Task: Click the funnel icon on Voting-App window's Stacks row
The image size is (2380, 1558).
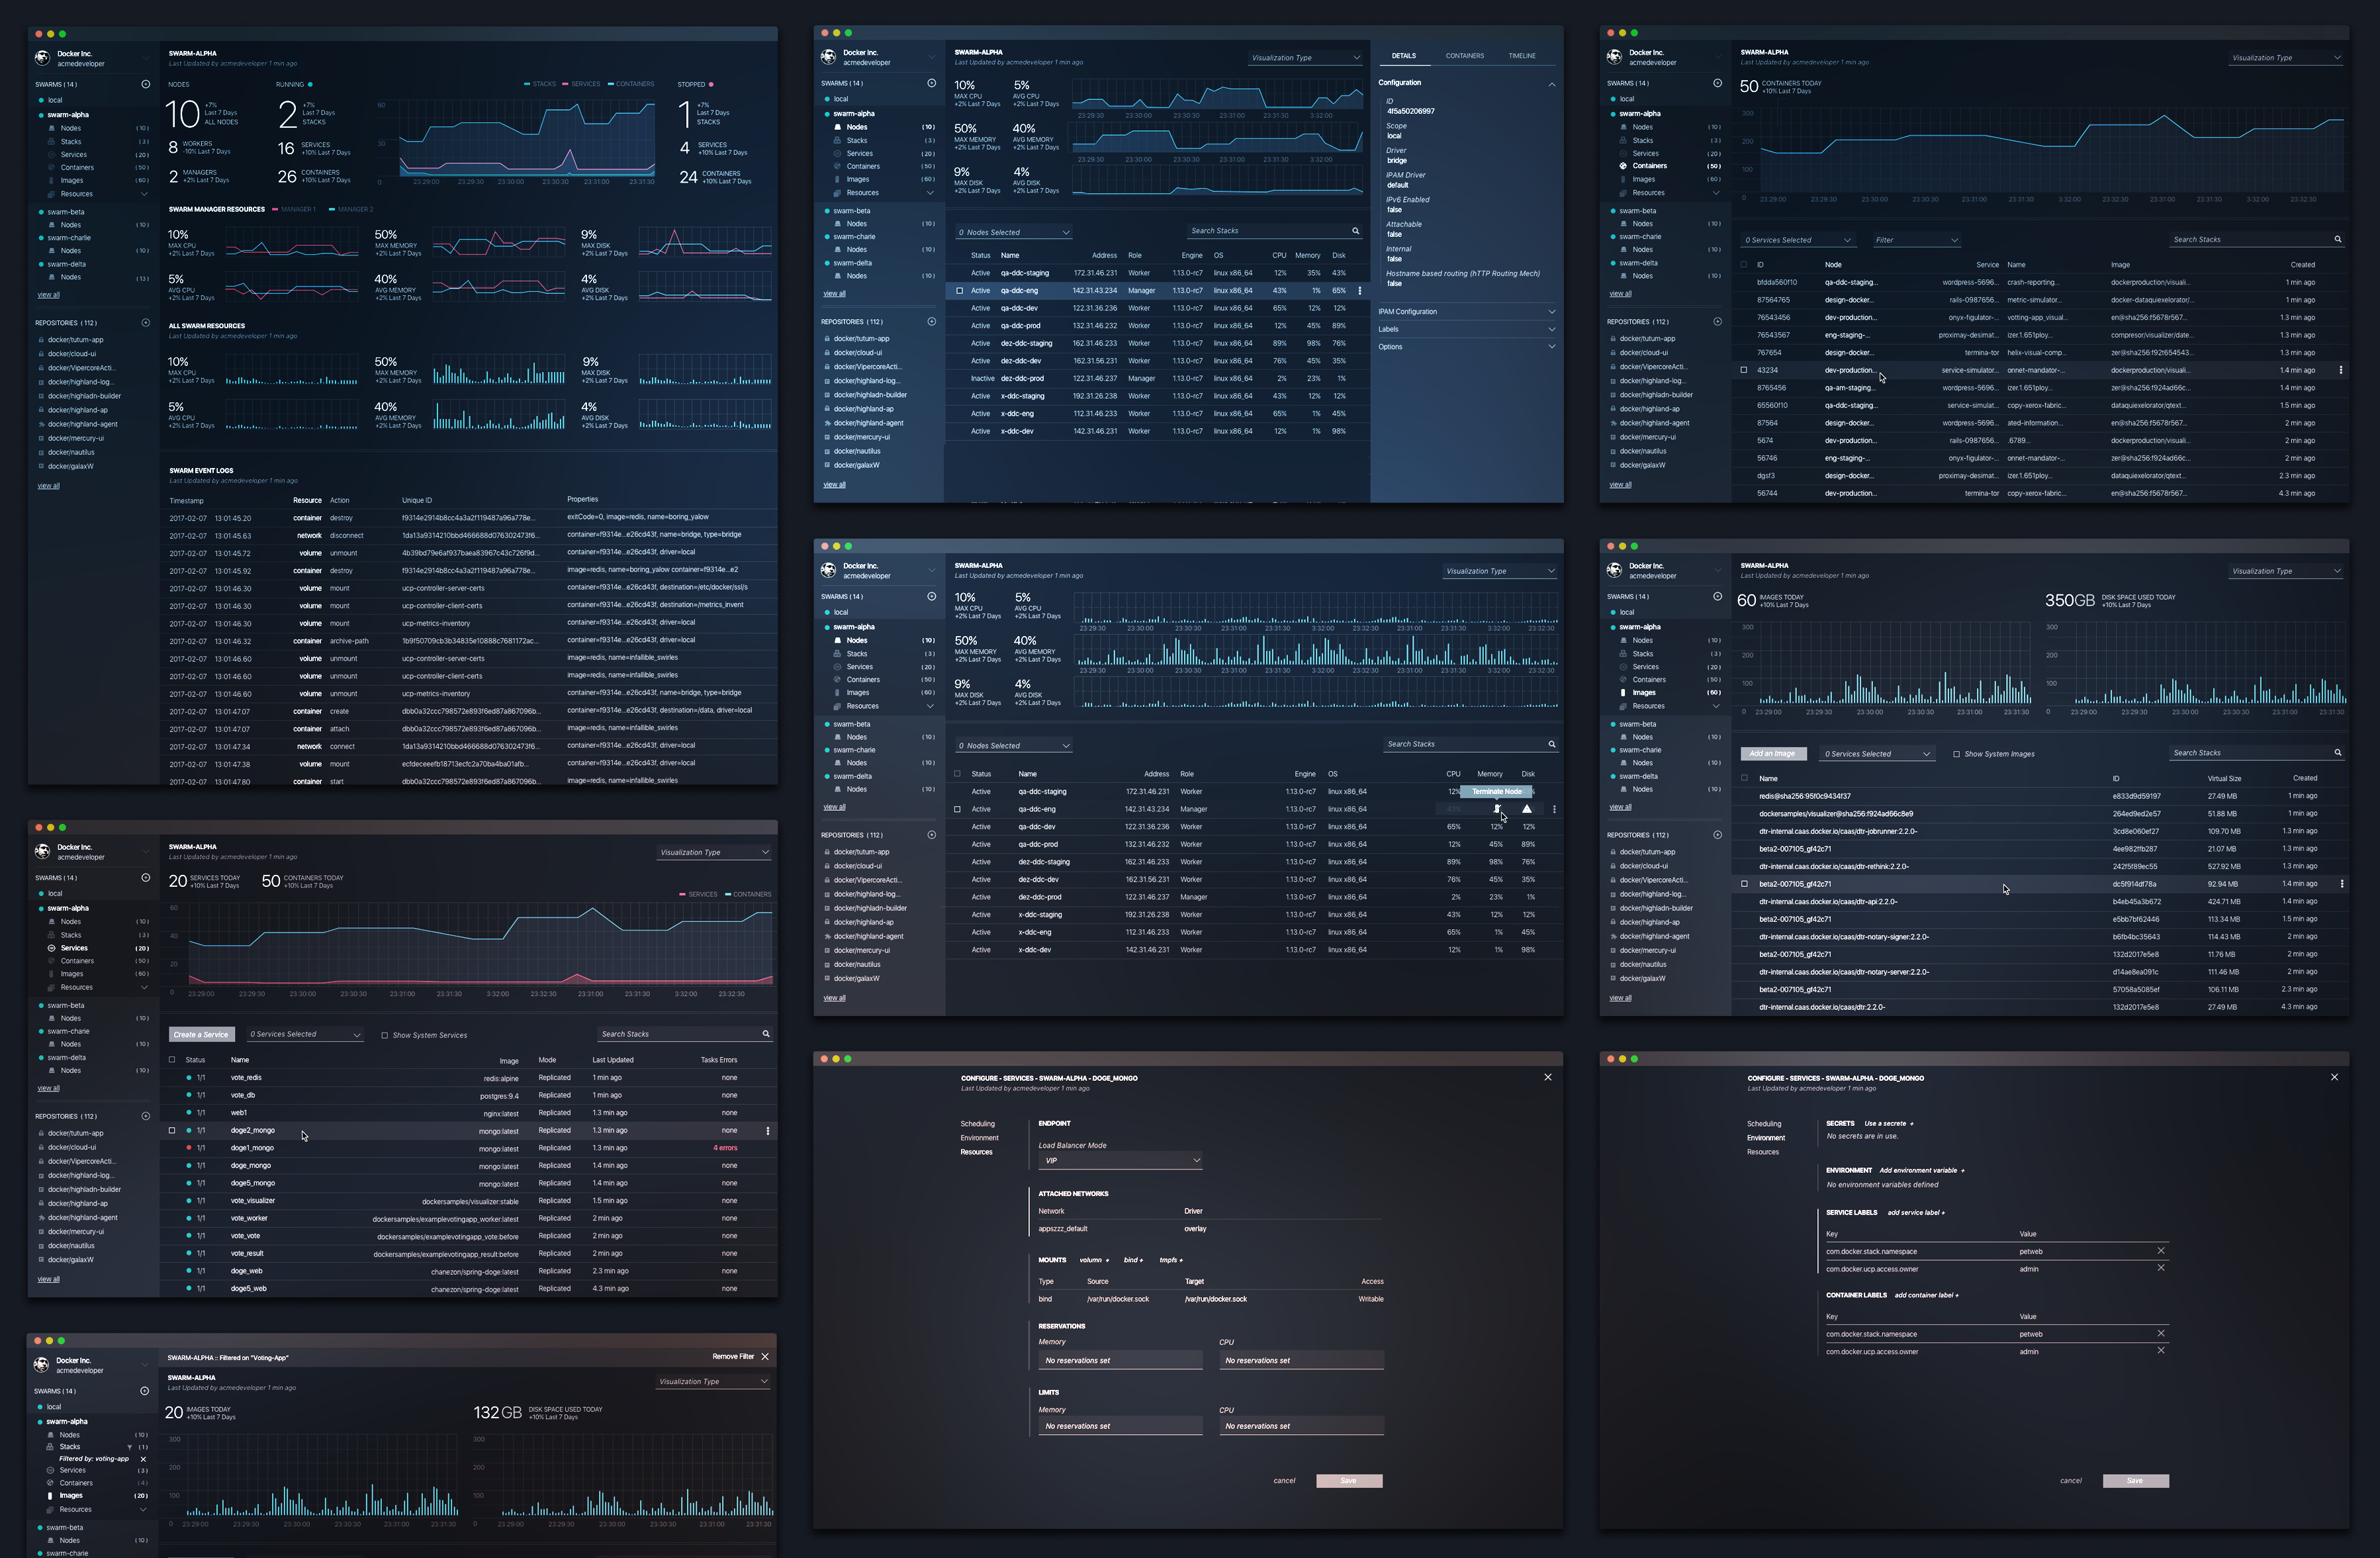Action: coord(129,1447)
